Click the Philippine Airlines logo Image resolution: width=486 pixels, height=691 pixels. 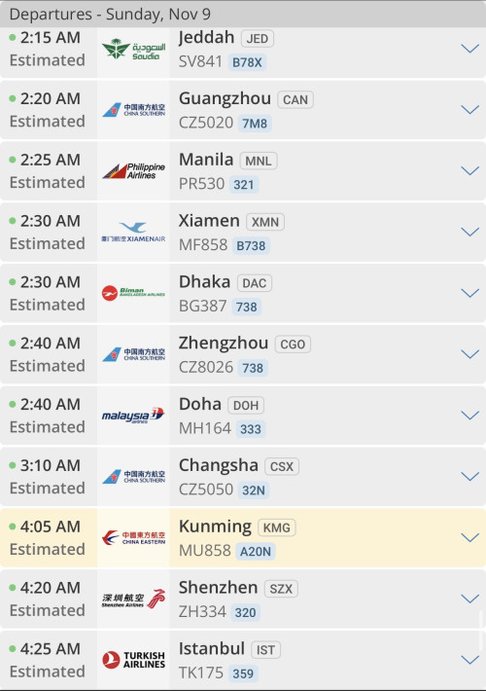click(133, 171)
